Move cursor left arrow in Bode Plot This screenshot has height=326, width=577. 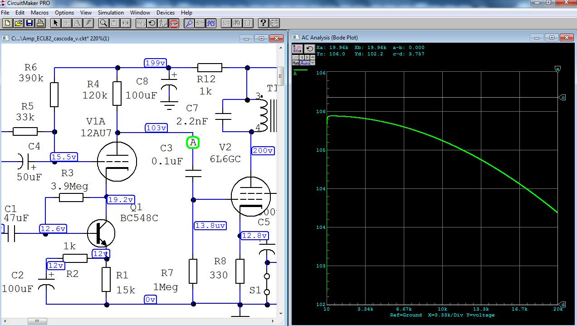point(302,57)
